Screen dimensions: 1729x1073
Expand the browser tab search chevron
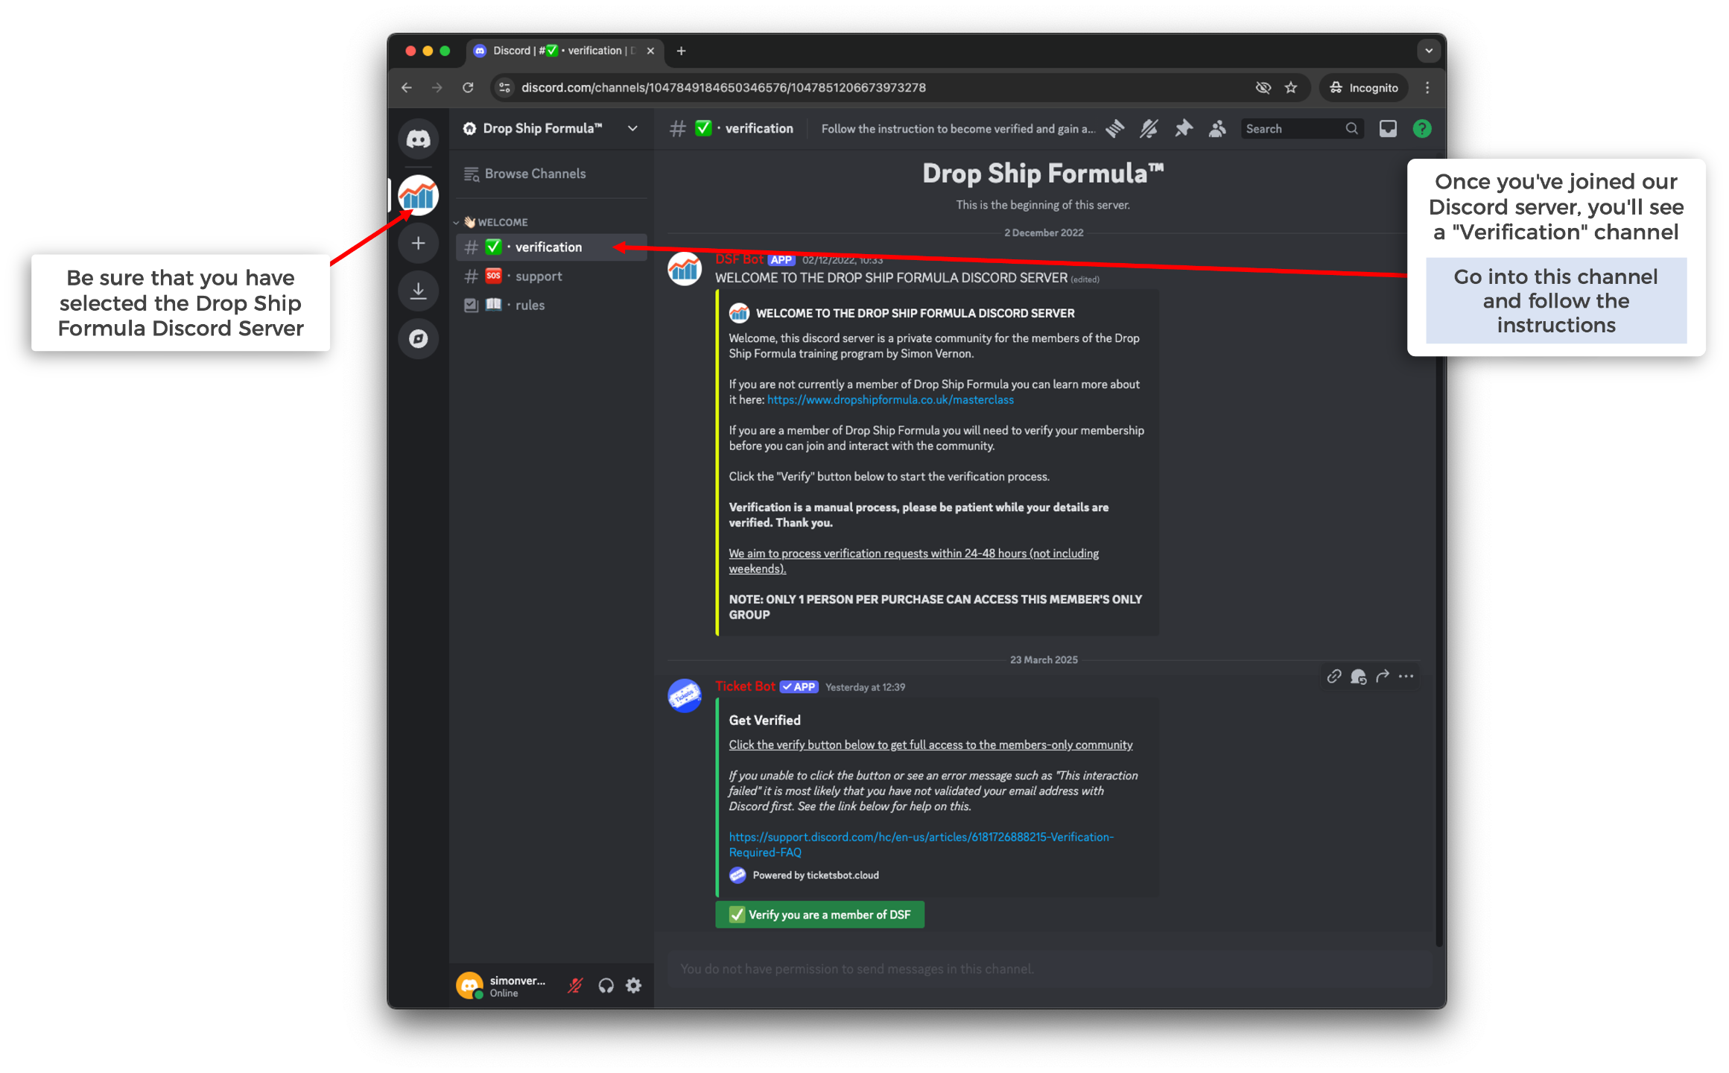tap(1428, 51)
